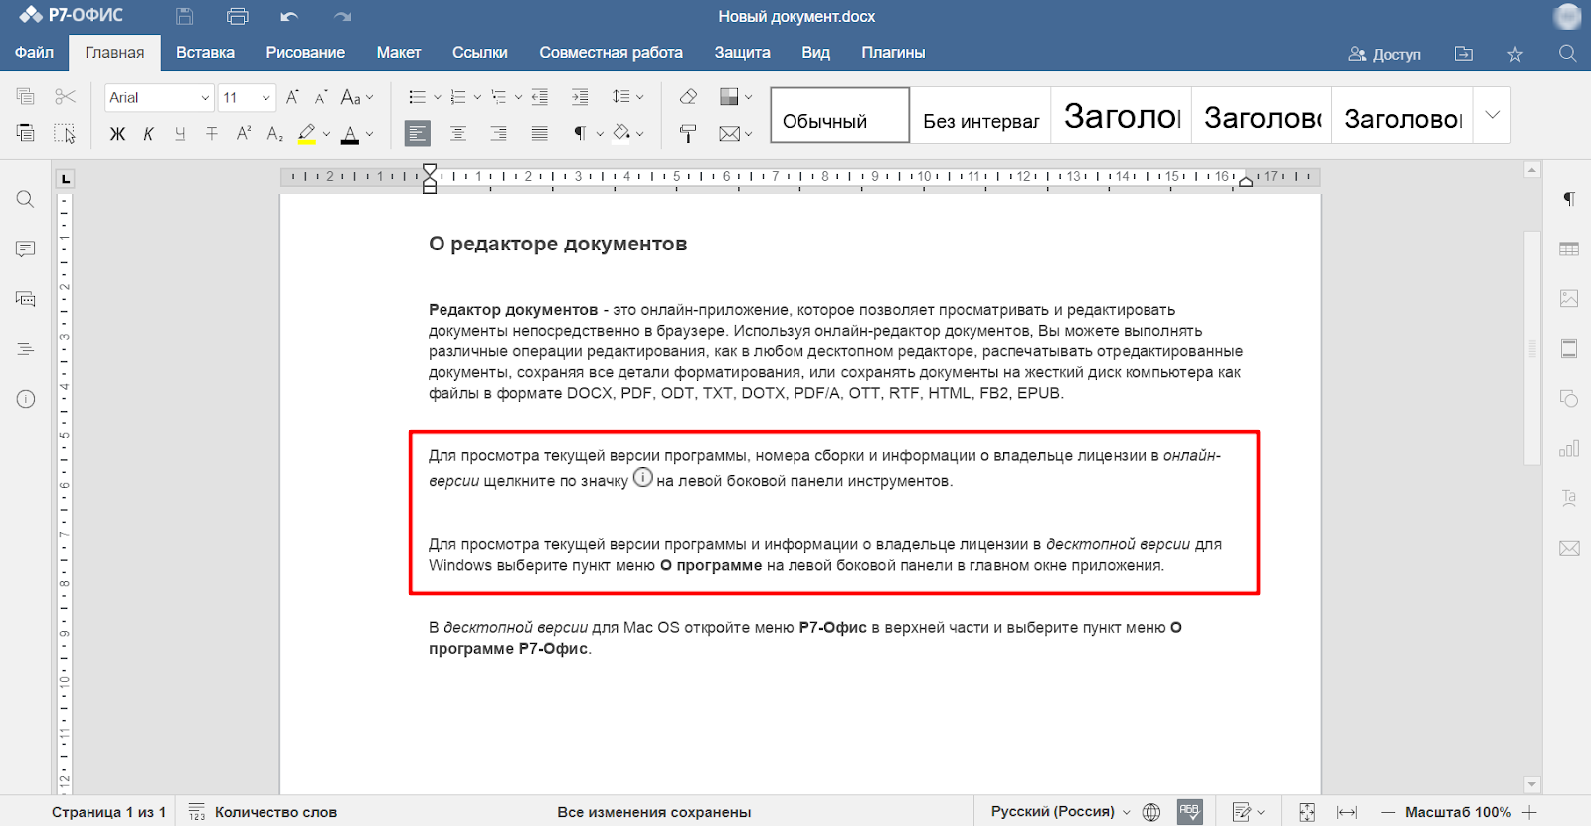Expand the numbered list options
The width and height of the screenshot is (1591, 826).
pos(477,97)
